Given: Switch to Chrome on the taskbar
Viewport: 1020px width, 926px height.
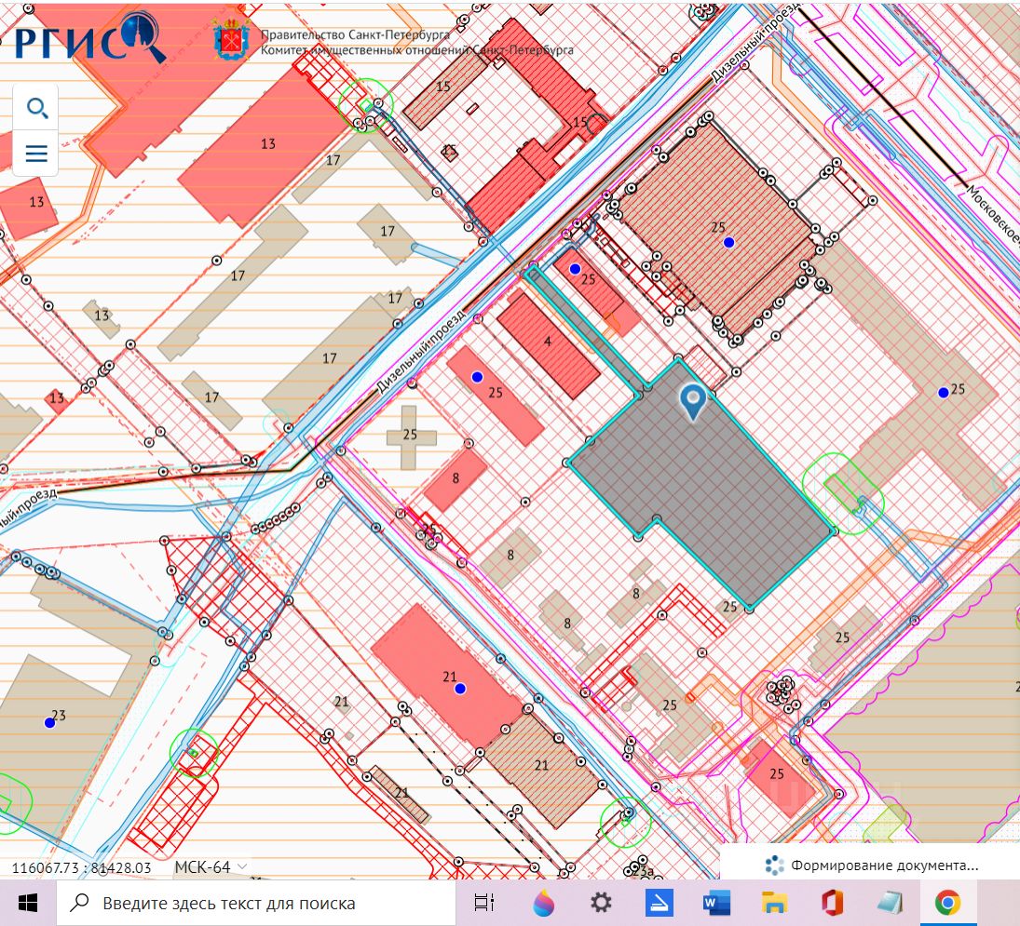Looking at the screenshot, I should [947, 903].
